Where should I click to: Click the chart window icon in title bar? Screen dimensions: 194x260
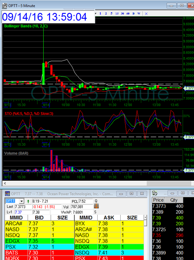[4, 5]
